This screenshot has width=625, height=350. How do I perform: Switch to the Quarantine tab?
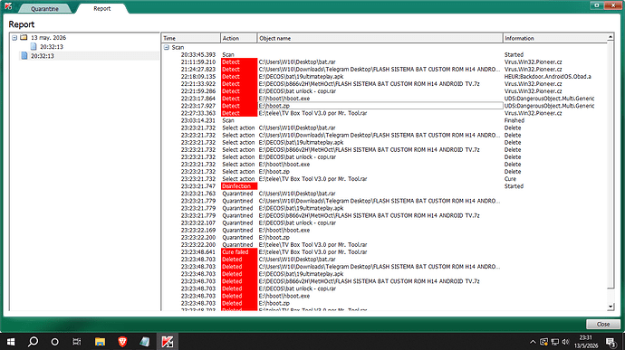point(44,8)
